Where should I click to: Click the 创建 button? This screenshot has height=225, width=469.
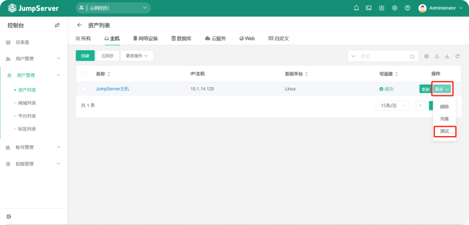[x=85, y=56]
